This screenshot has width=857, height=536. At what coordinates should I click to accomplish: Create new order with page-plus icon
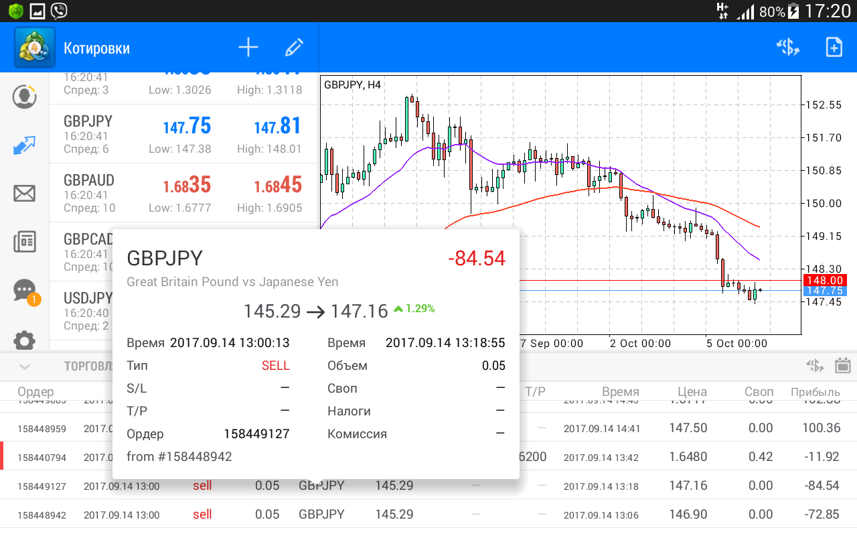click(834, 48)
